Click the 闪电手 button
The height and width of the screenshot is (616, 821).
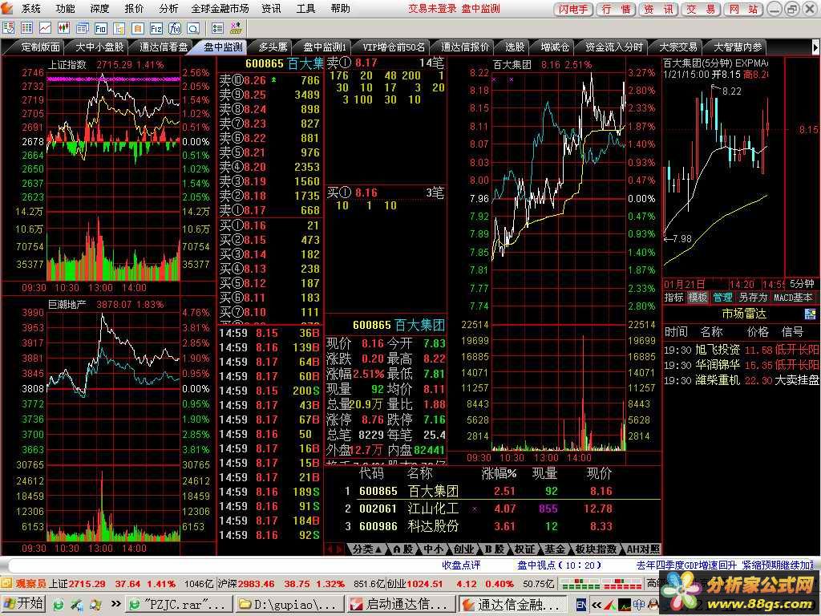[573, 9]
